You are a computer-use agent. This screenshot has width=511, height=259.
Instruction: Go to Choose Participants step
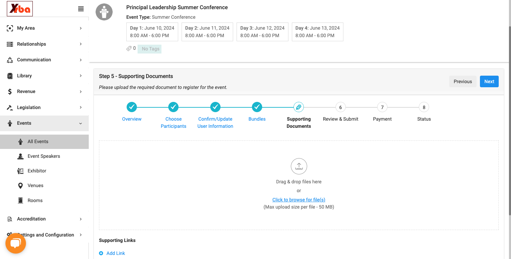[x=173, y=122]
